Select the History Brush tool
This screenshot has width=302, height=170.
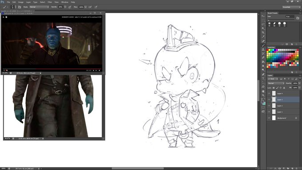[x=263, y=53]
